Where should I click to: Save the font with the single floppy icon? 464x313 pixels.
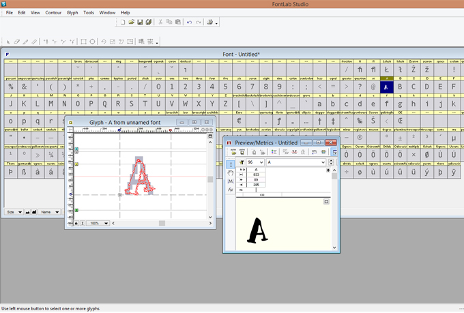pyautogui.click(x=140, y=23)
